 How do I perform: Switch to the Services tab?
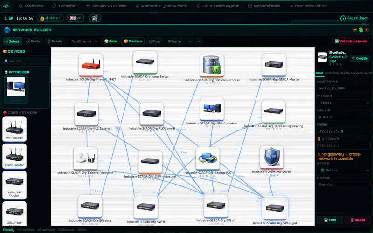pos(357,73)
